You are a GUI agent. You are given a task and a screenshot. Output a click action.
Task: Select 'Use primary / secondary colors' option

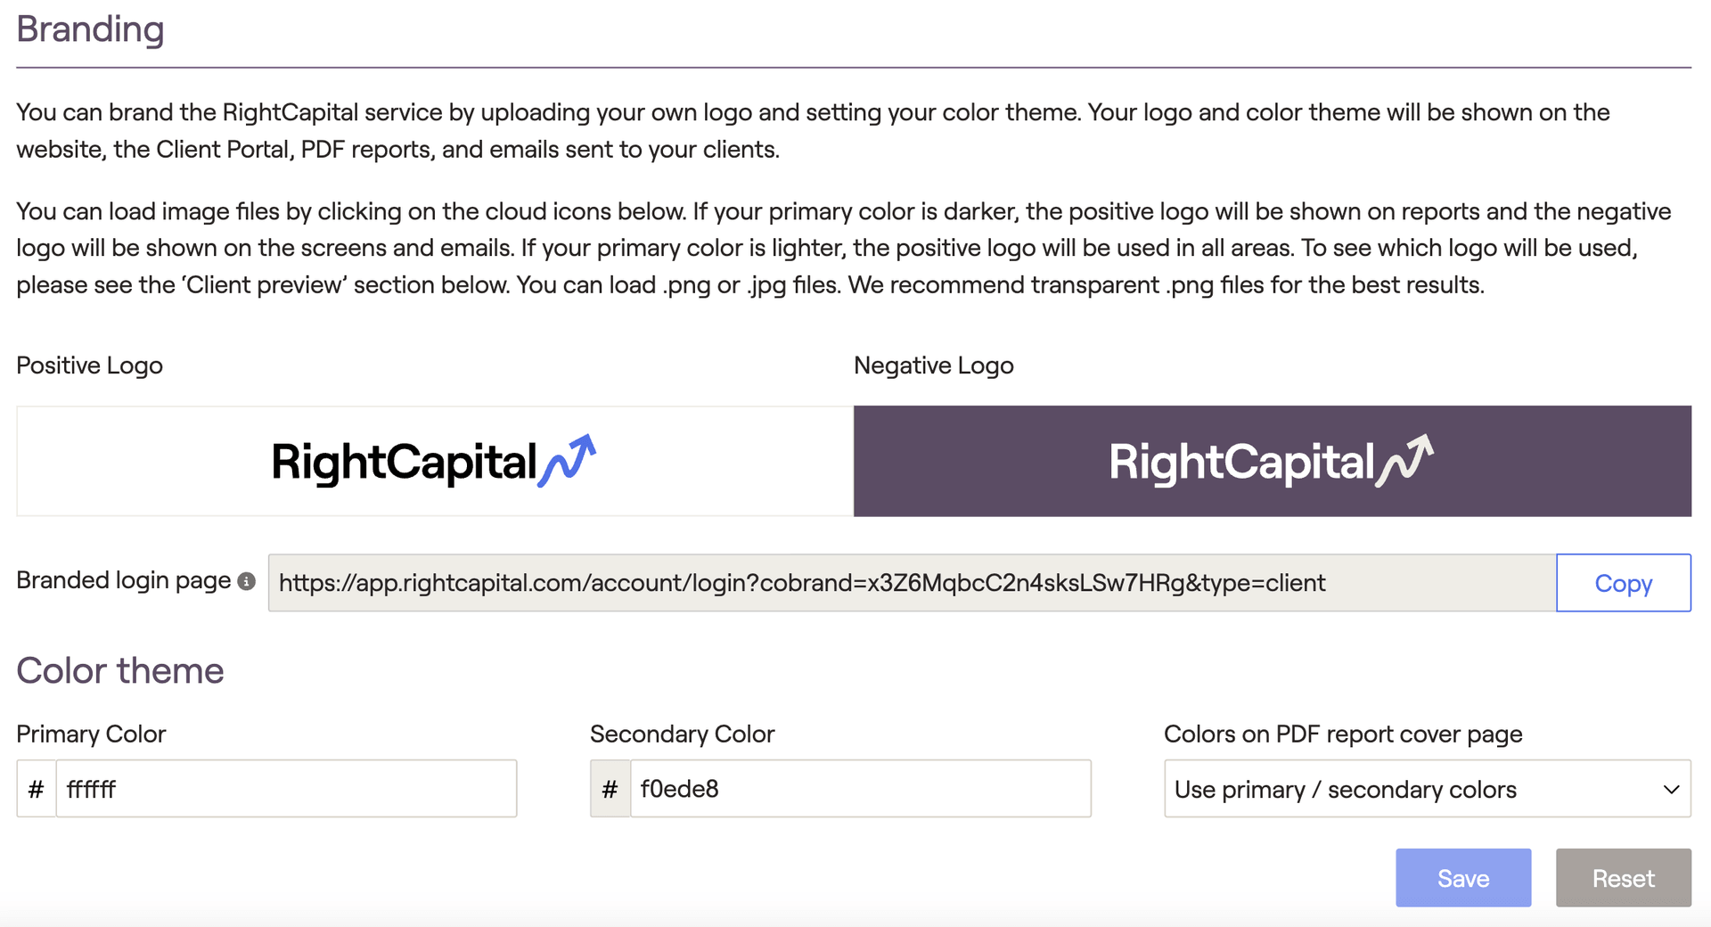tap(1344, 789)
